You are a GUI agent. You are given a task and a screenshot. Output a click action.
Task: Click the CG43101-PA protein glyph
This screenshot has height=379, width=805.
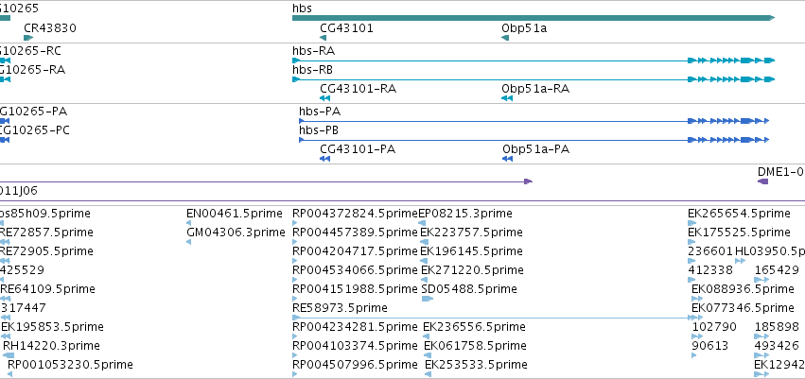point(324,159)
